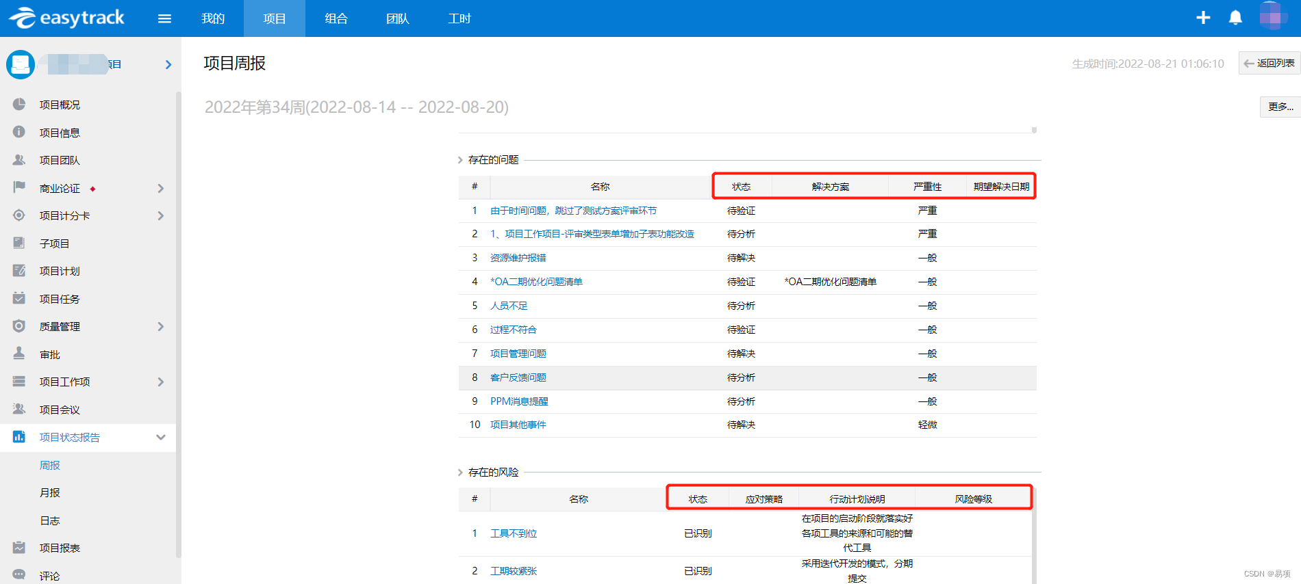Click the 项目计划 edit icon

(19, 270)
